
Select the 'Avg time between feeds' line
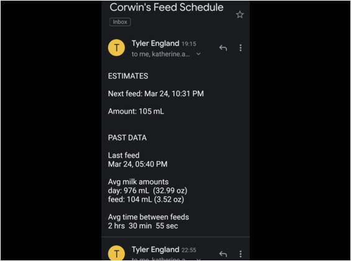pyautogui.click(x=148, y=217)
